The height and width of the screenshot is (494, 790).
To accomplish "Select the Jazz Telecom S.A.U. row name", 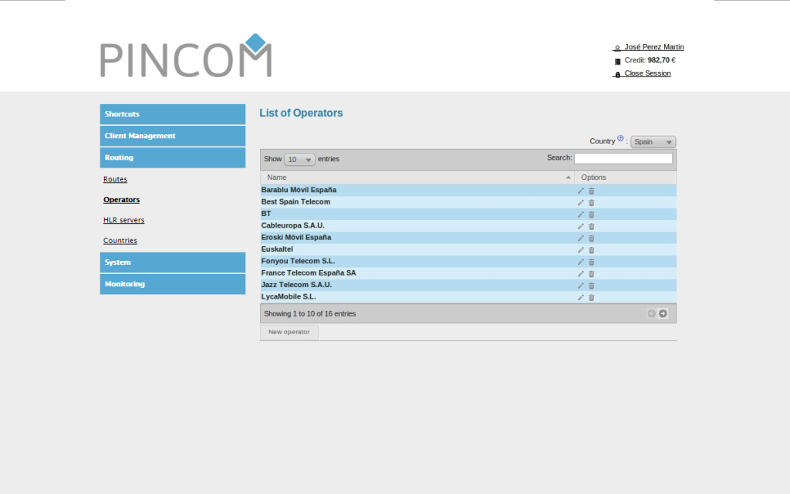I will [x=296, y=285].
